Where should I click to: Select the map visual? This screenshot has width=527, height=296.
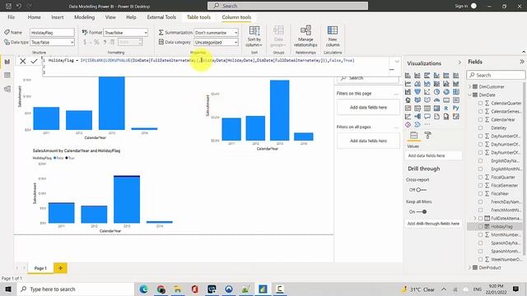click(x=408, y=100)
